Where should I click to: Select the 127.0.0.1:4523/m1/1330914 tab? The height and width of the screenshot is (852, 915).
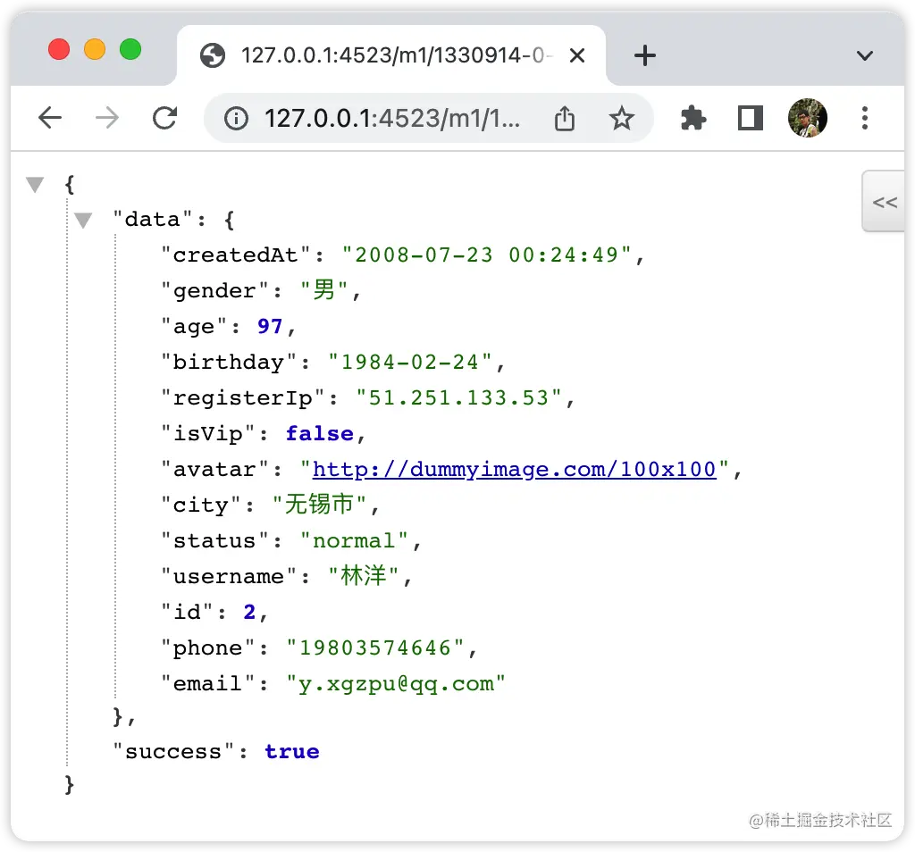pos(391,56)
